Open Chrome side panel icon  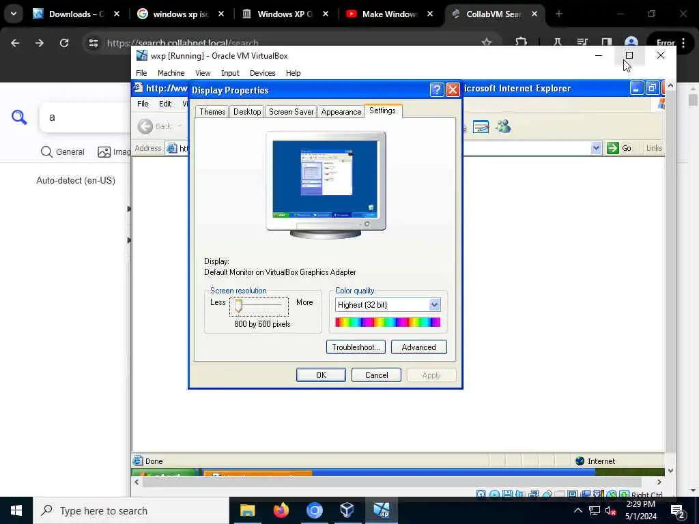coord(606,43)
